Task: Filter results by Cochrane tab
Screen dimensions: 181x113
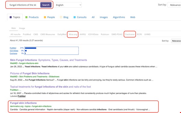Action: 130,34
